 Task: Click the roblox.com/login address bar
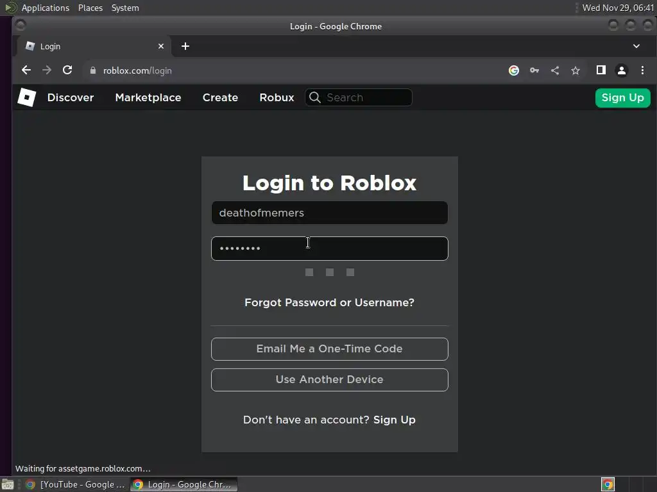[x=293, y=70]
